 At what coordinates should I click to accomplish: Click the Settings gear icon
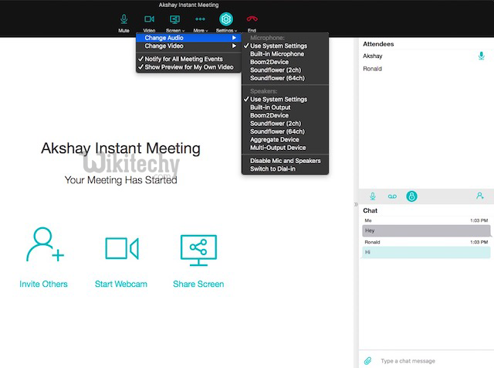coord(226,19)
